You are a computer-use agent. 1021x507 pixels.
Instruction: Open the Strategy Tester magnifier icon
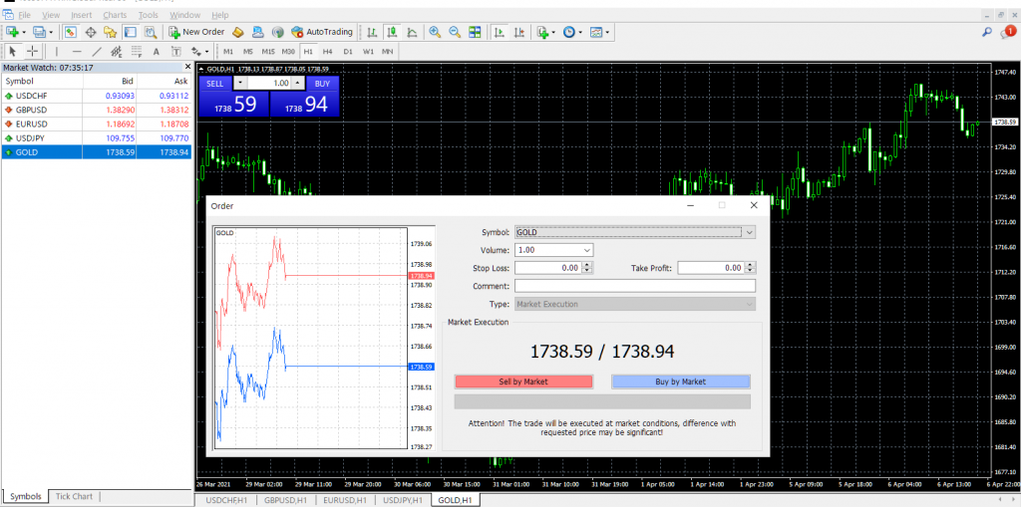(151, 31)
